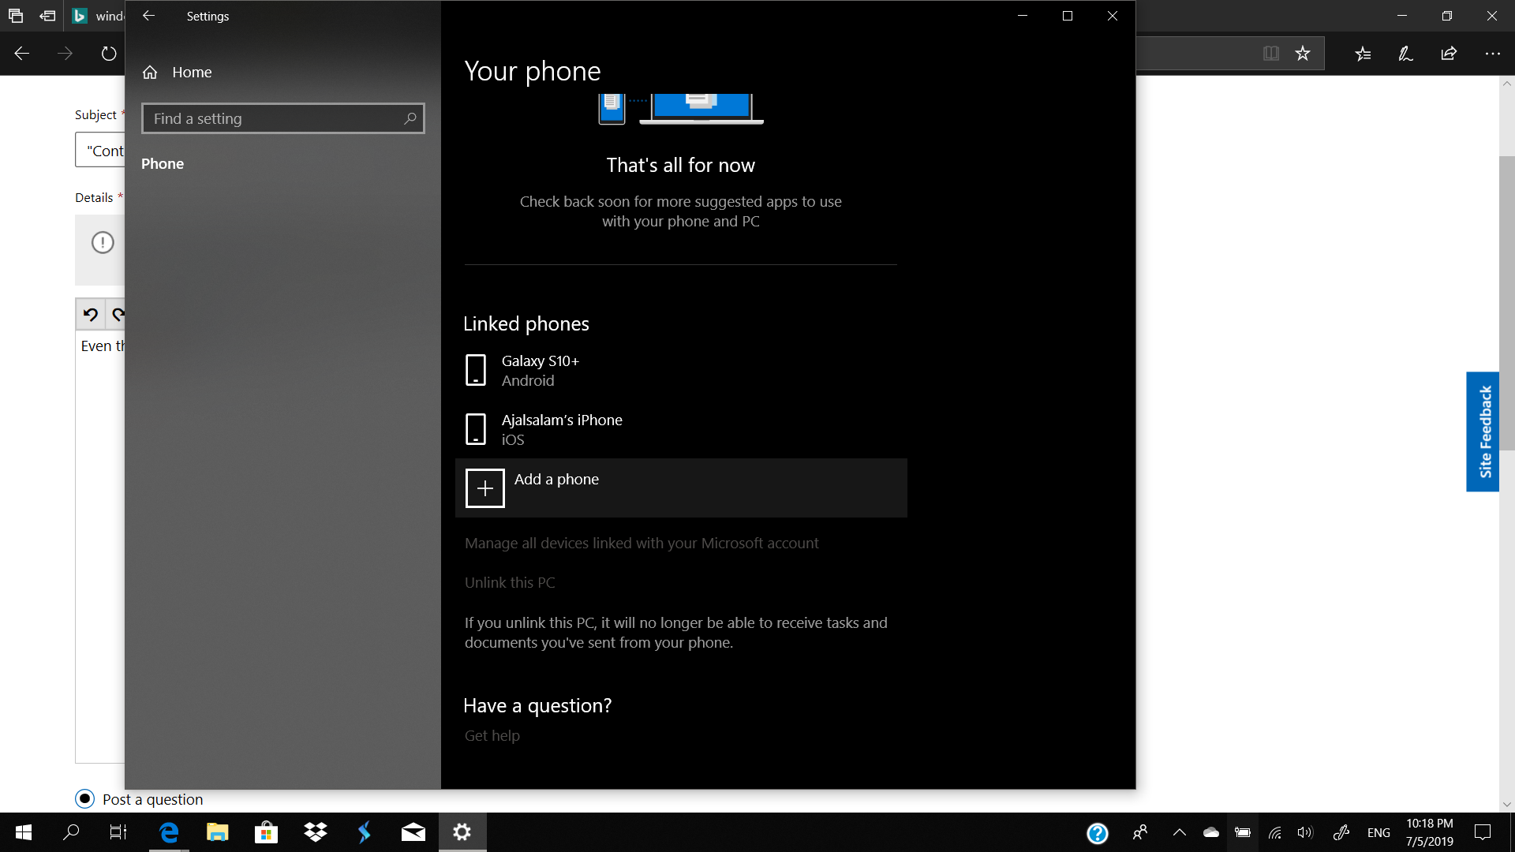Go back in Edge browser
The width and height of the screenshot is (1515, 852).
[x=22, y=54]
